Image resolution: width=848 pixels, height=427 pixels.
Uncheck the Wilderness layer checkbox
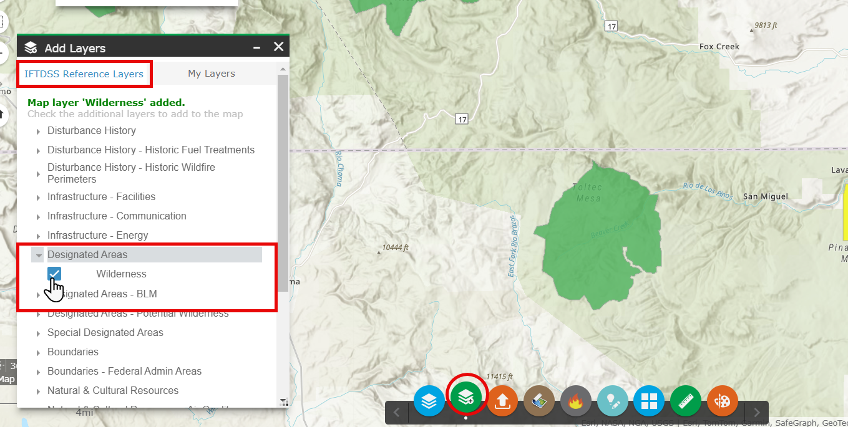tap(54, 274)
